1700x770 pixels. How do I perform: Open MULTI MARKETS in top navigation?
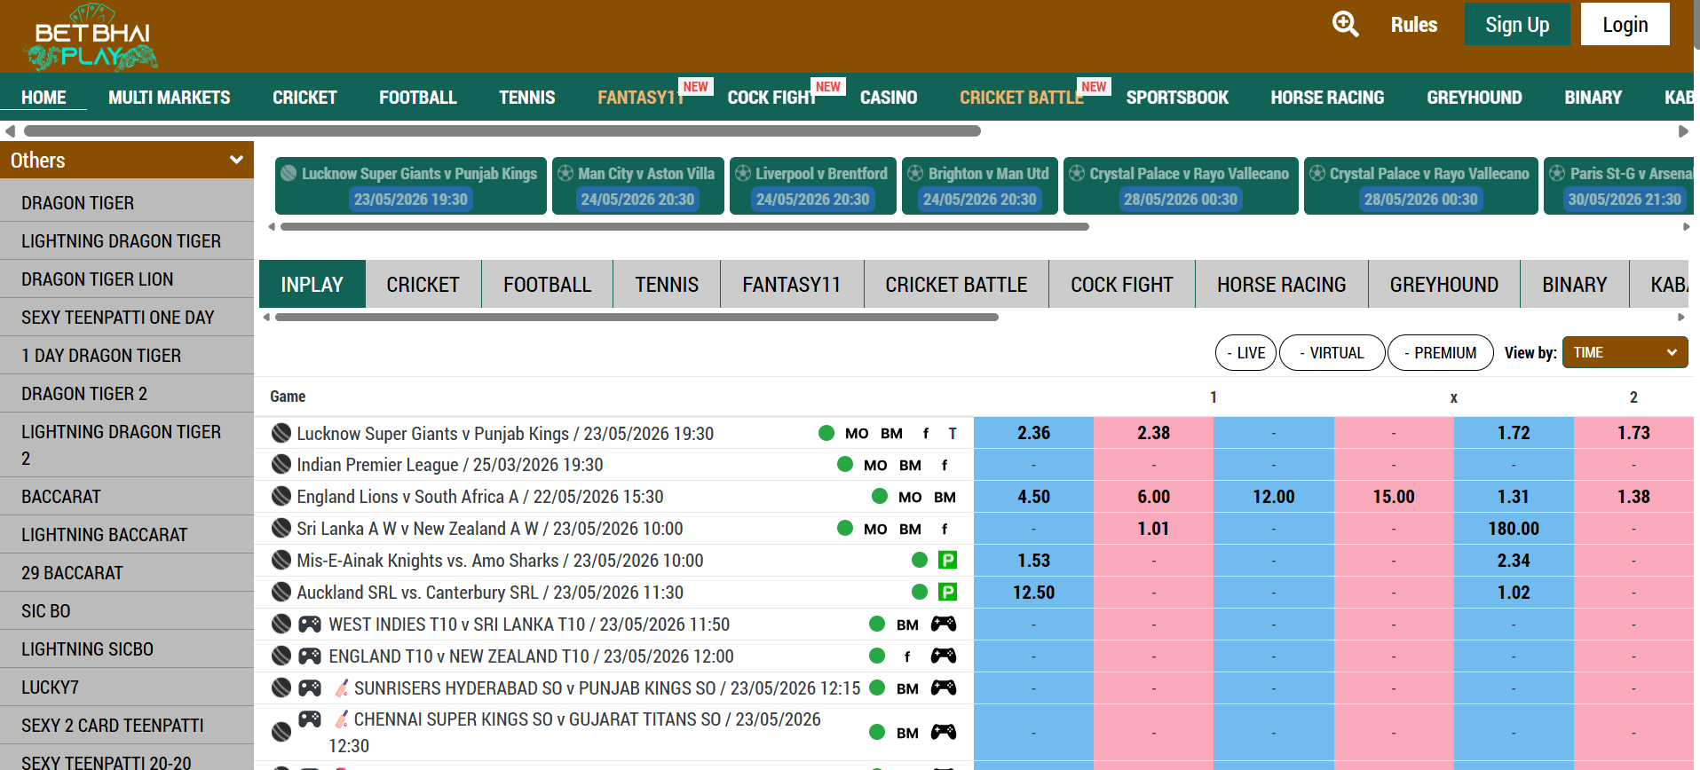coord(170,98)
